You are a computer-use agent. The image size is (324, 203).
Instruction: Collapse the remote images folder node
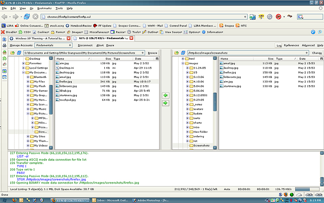click(x=183, y=63)
